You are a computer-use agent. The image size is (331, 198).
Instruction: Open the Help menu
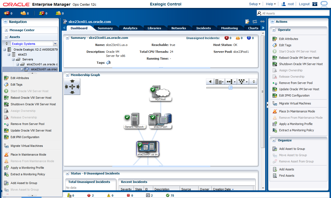(x=271, y=4)
